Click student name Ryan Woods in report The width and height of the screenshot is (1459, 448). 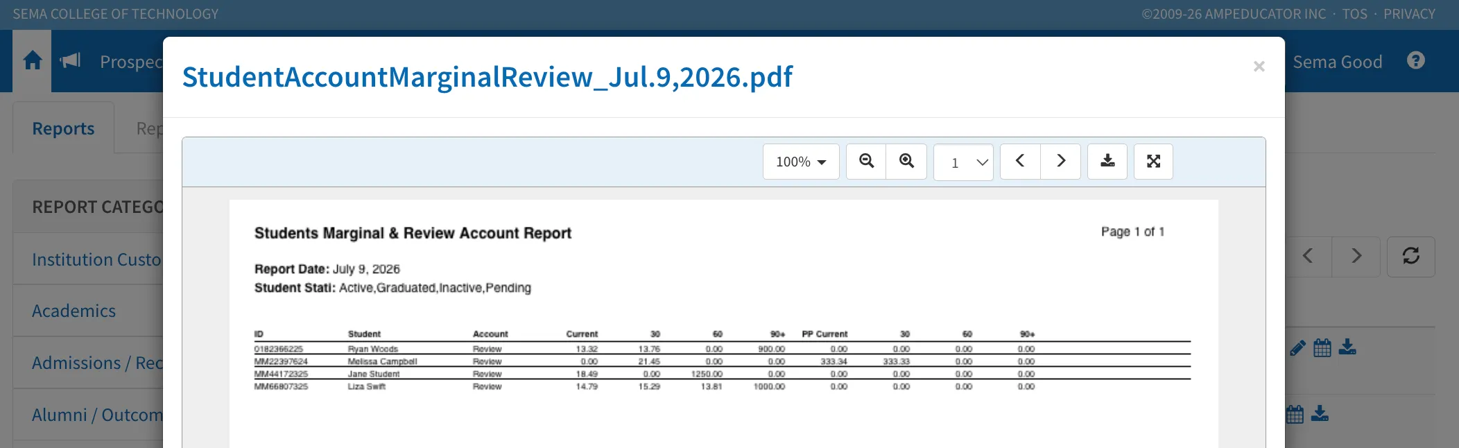pos(373,349)
